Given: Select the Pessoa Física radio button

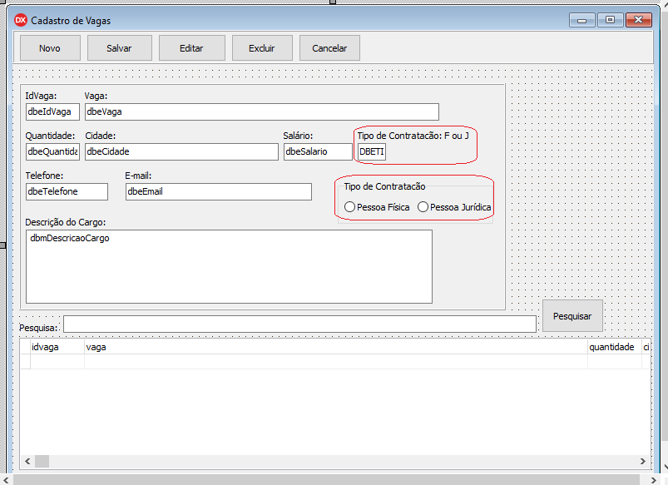Looking at the screenshot, I should 350,207.
